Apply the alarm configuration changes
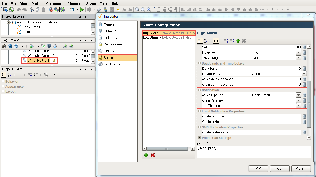316x177 pixels. coord(279,168)
